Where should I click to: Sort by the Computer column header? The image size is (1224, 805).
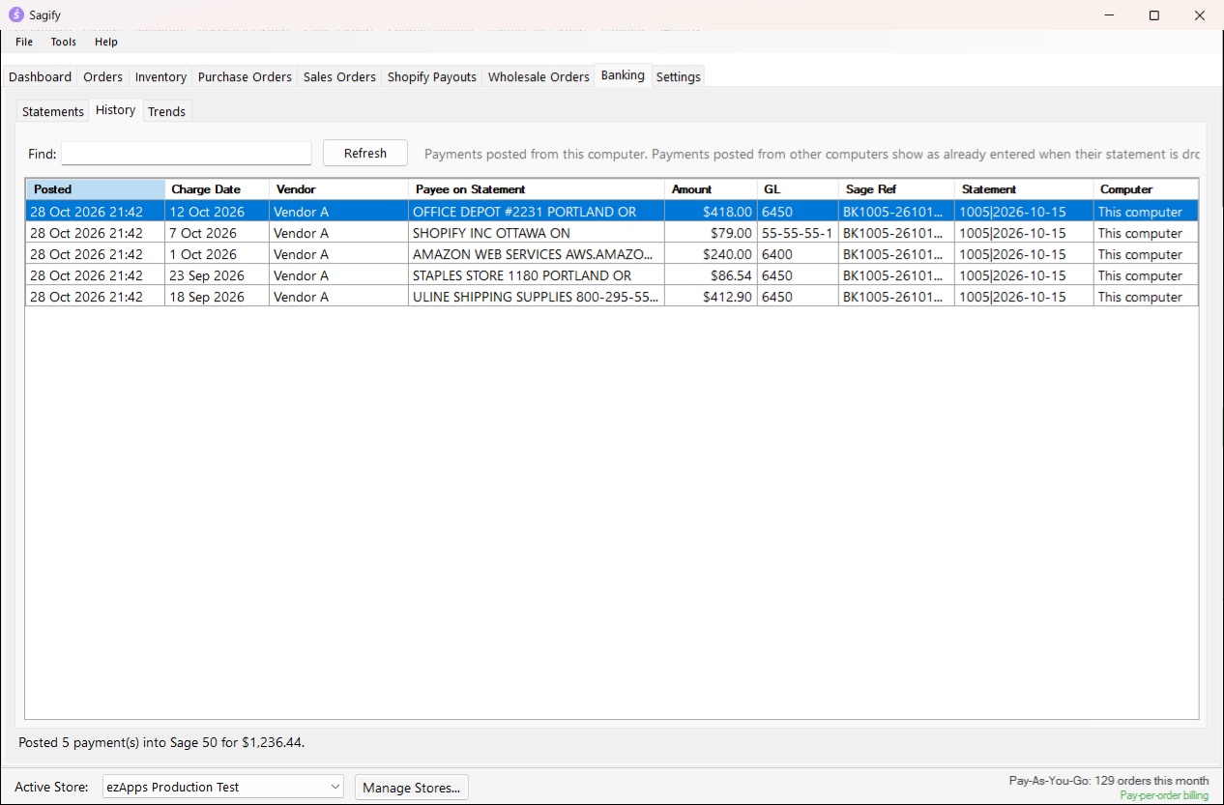[1146, 189]
